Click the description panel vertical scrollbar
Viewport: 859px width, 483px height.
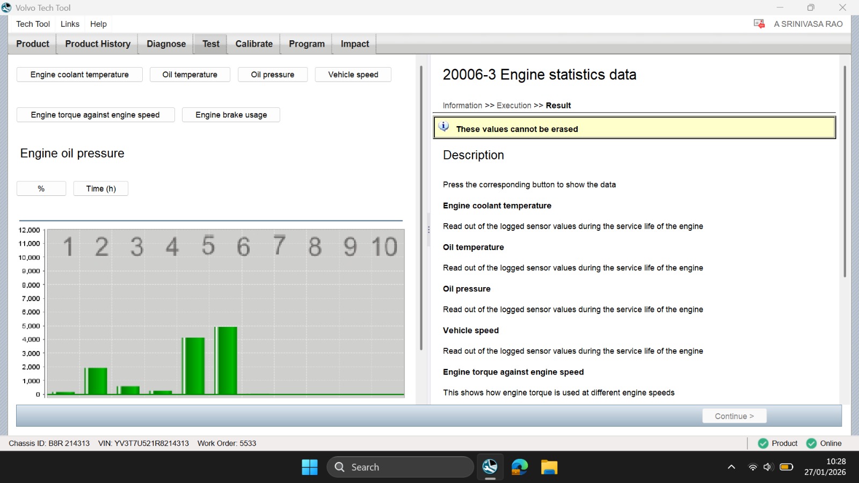point(845,172)
